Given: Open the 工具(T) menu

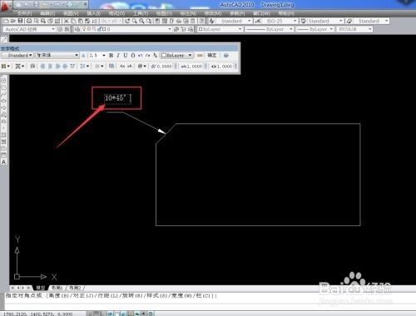Looking at the screenshot, I should tap(140, 13).
